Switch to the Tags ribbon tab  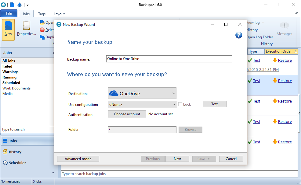(42, 14)
